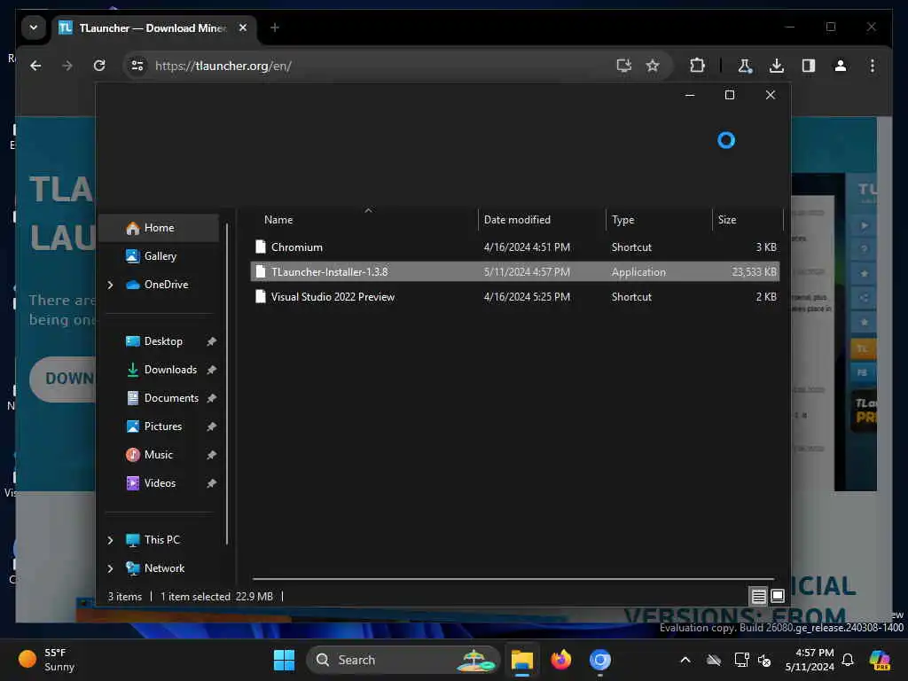Open site information icon in address bar
Viewport: 908px width, 681px height.
[137, 66]
